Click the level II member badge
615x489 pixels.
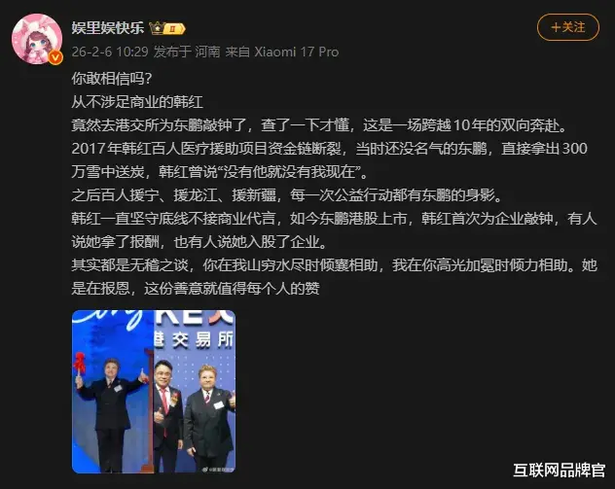[x=174, y=28]
